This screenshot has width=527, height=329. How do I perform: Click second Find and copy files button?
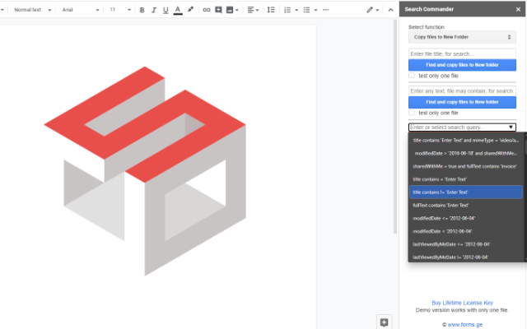click(462, 102)
